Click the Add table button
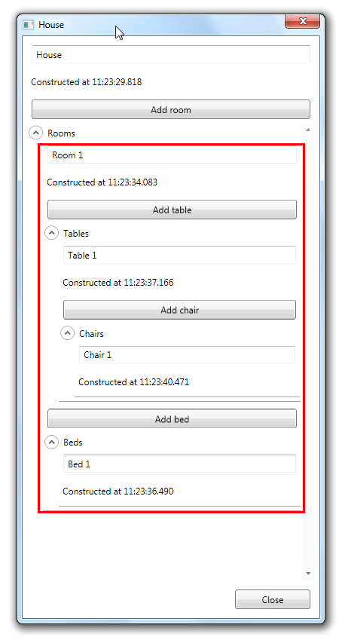 (x=173, y=210)
